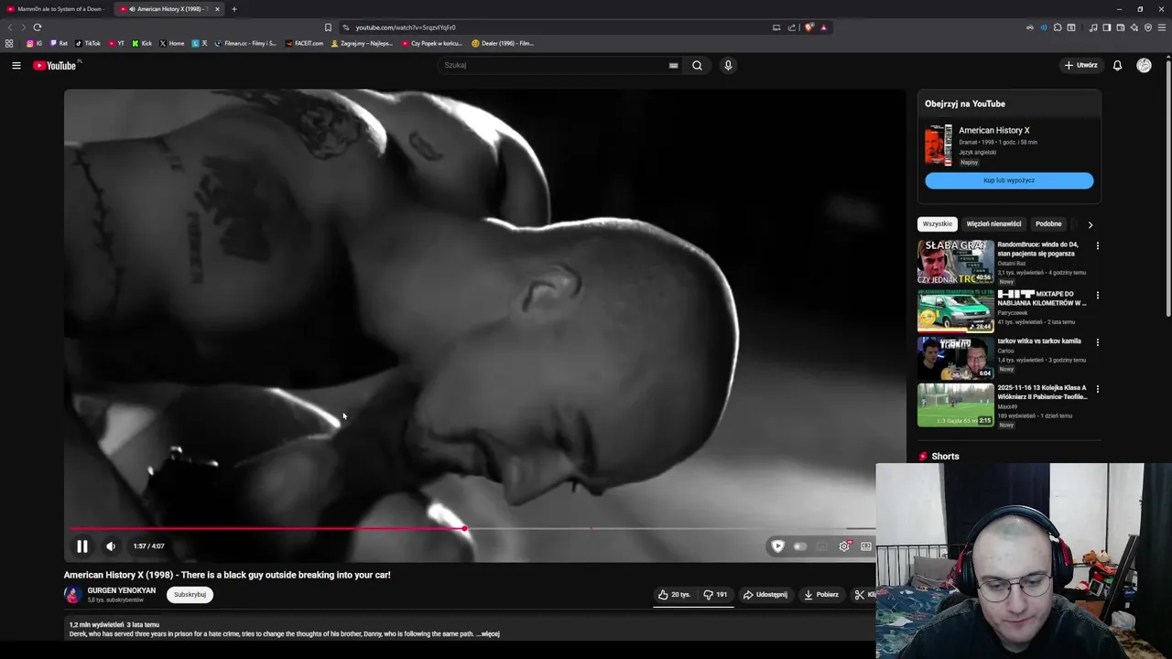The height and width of the screenshot is (659, 1172).
Task: Click American History X movie poster thumbnail
Action: 939,146
